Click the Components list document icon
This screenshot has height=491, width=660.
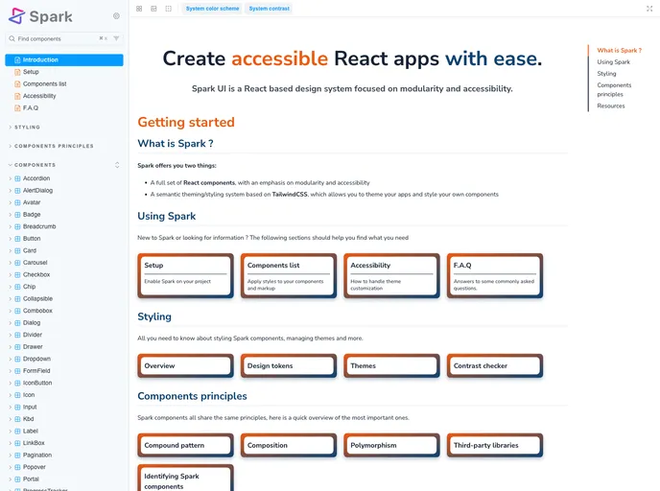tap(17, 84)
